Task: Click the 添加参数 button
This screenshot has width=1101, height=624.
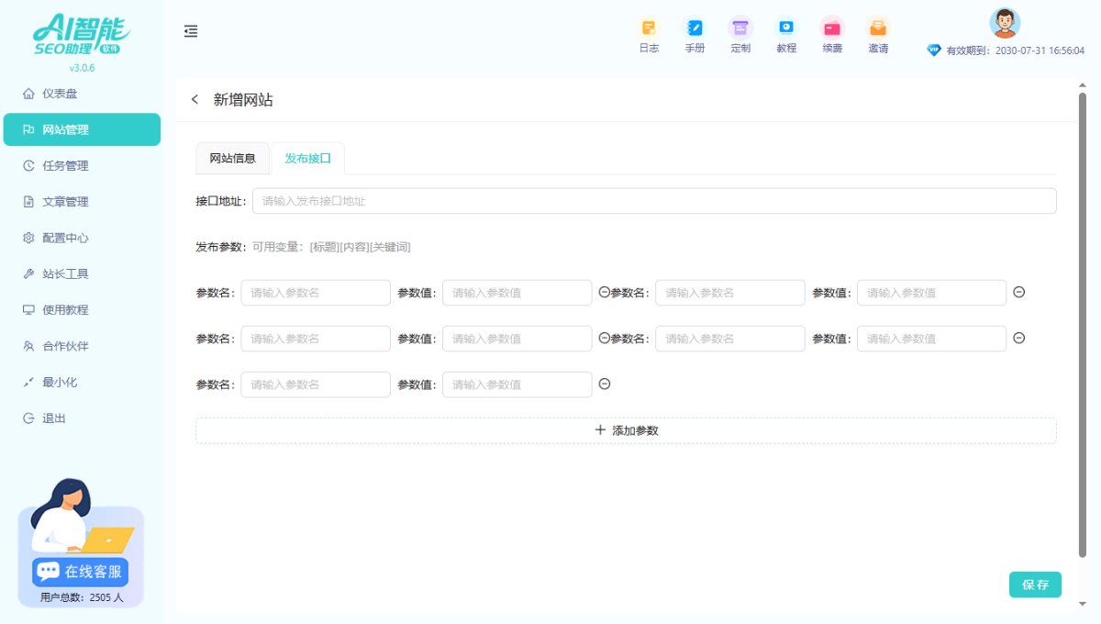Action: point(626,430)
